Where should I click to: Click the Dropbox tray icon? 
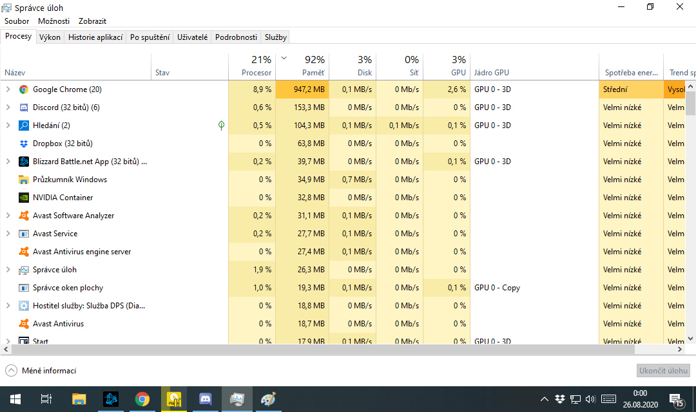tap(560, 399)
